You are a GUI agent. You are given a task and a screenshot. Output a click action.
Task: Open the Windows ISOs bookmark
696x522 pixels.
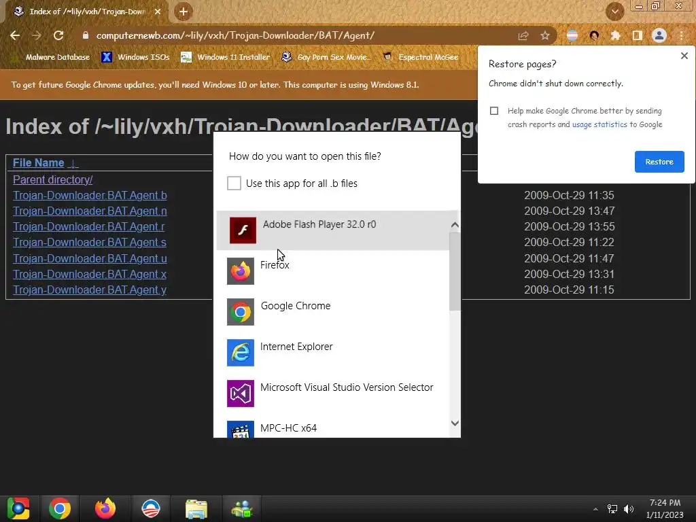pos(136,57)
